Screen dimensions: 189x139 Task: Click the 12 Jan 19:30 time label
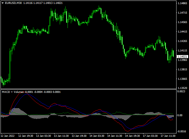click(26, 136)
